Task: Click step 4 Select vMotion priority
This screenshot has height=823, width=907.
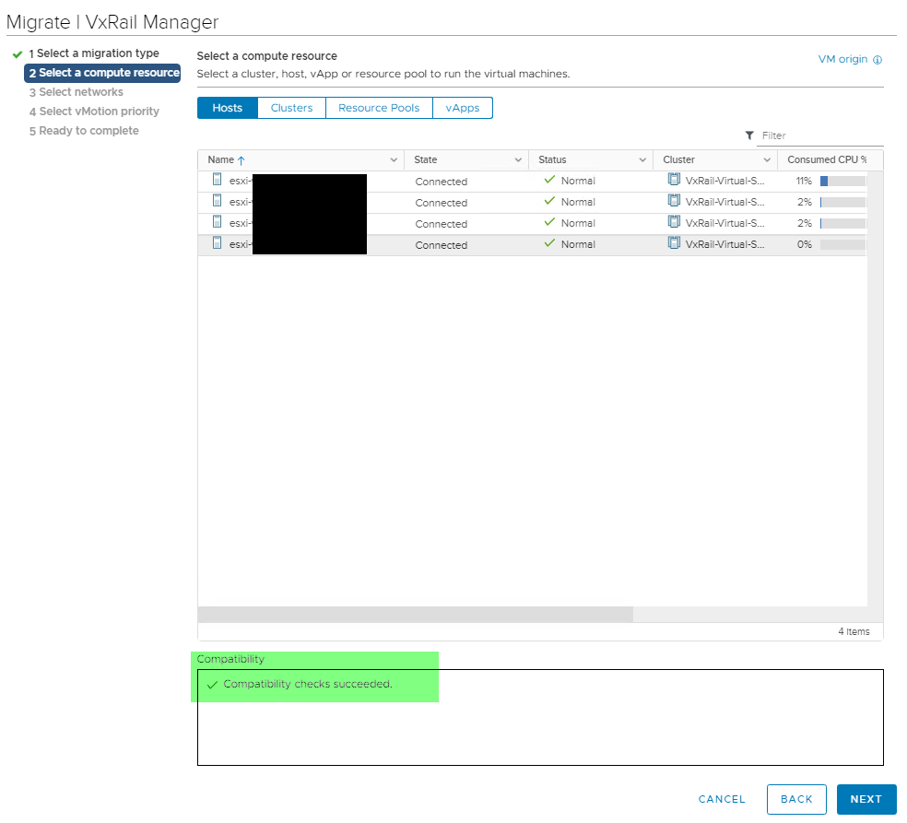Action: click(94, 111)
